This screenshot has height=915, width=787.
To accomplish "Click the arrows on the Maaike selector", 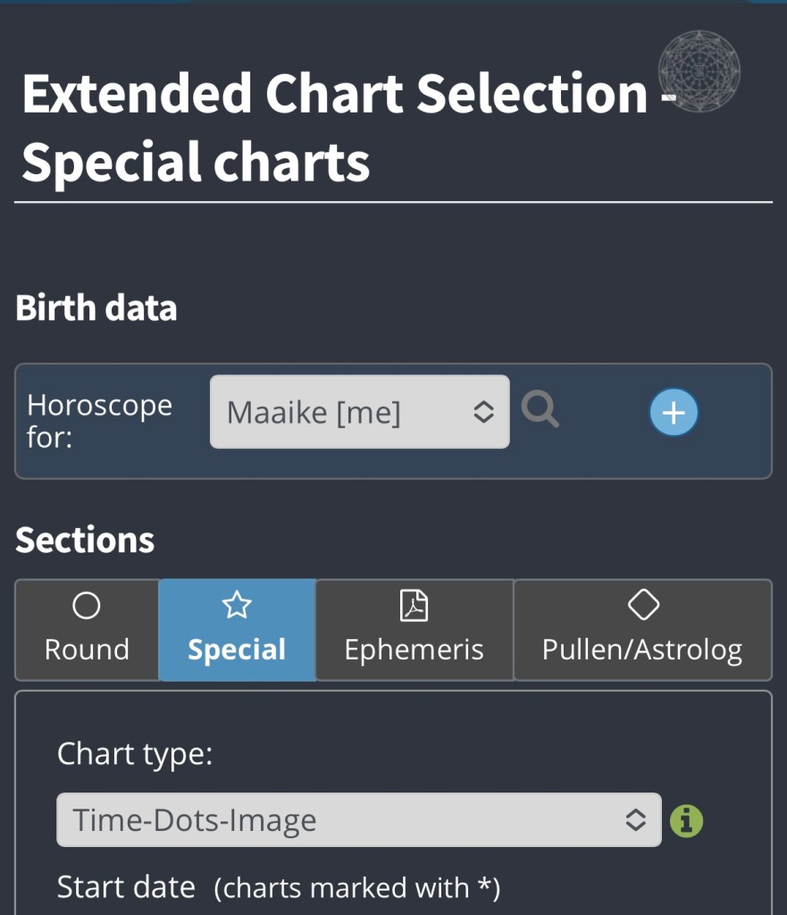I will pos(483,412).
